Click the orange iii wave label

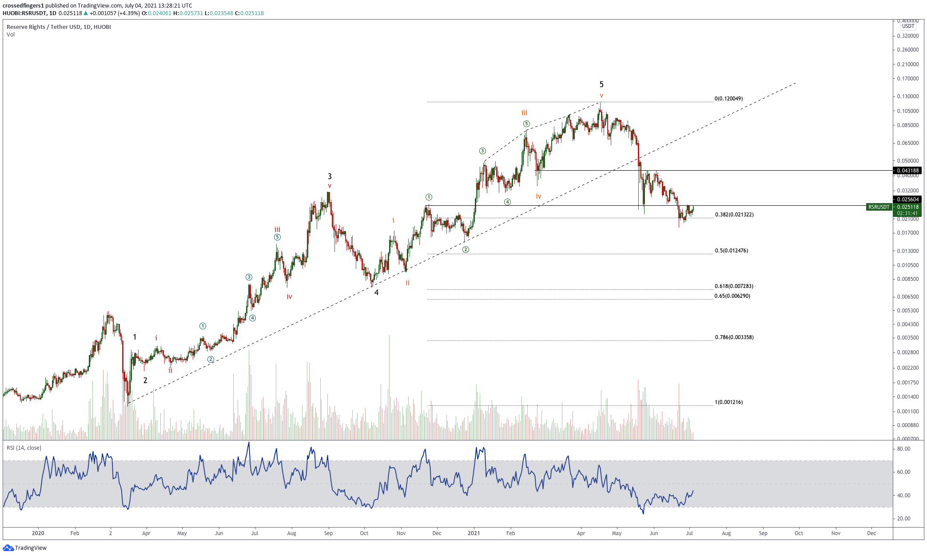[524, 113]
